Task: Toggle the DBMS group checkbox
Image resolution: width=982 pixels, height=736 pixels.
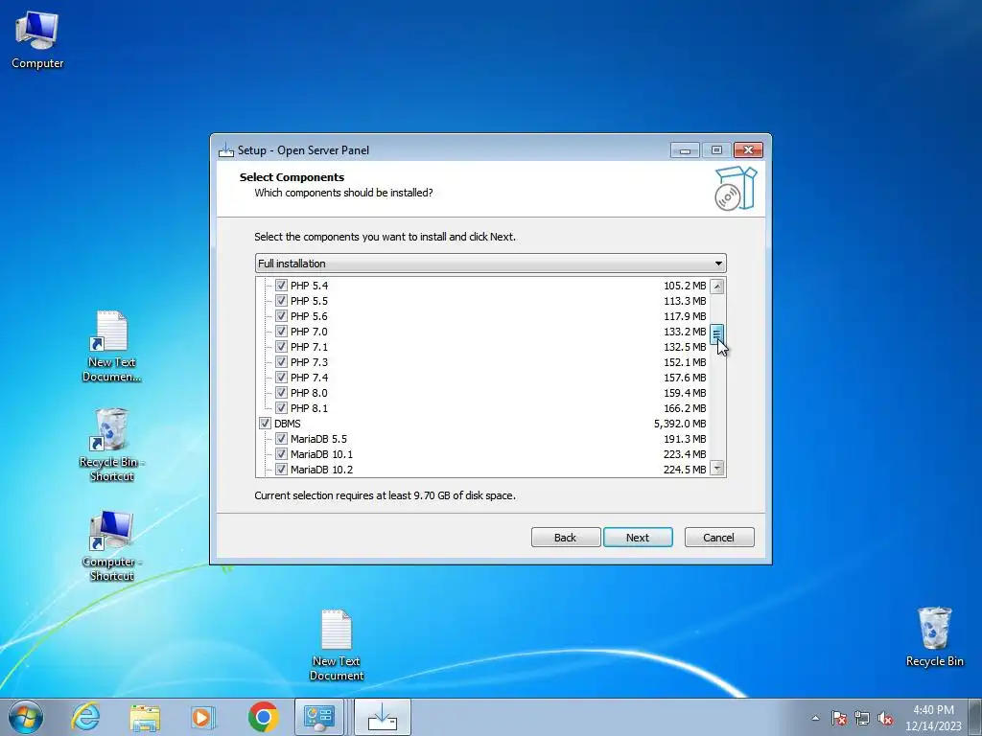Action: coord(265,423)
